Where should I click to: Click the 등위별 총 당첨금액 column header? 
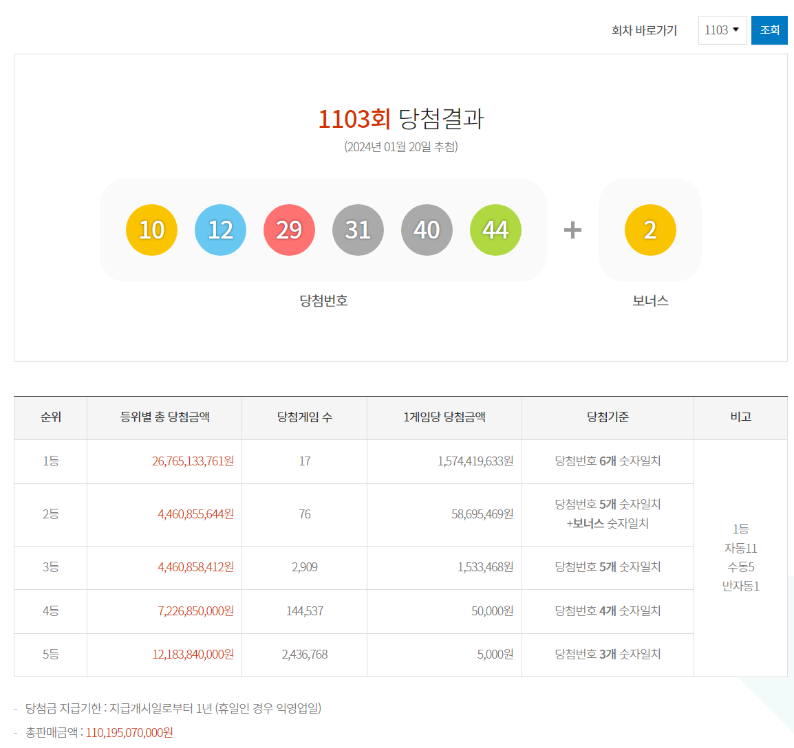click(164, 417)
